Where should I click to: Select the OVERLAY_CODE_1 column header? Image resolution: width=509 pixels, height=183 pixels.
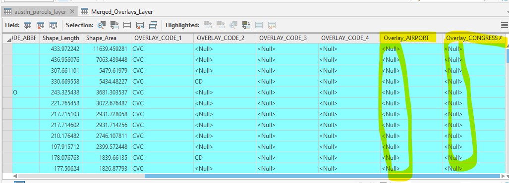coord(162,38)
